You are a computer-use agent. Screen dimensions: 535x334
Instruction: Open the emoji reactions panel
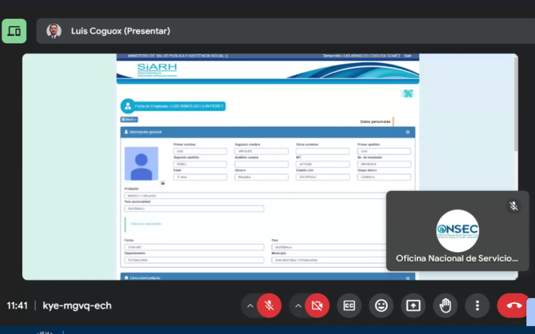381,305
